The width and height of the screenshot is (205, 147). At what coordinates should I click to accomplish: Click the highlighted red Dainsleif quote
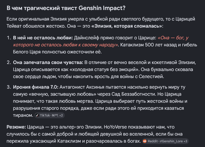[x=101, y=41]
